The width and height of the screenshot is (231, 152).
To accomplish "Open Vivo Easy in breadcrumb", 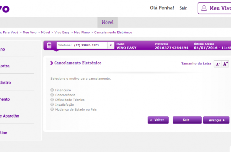I will point(62,32).
